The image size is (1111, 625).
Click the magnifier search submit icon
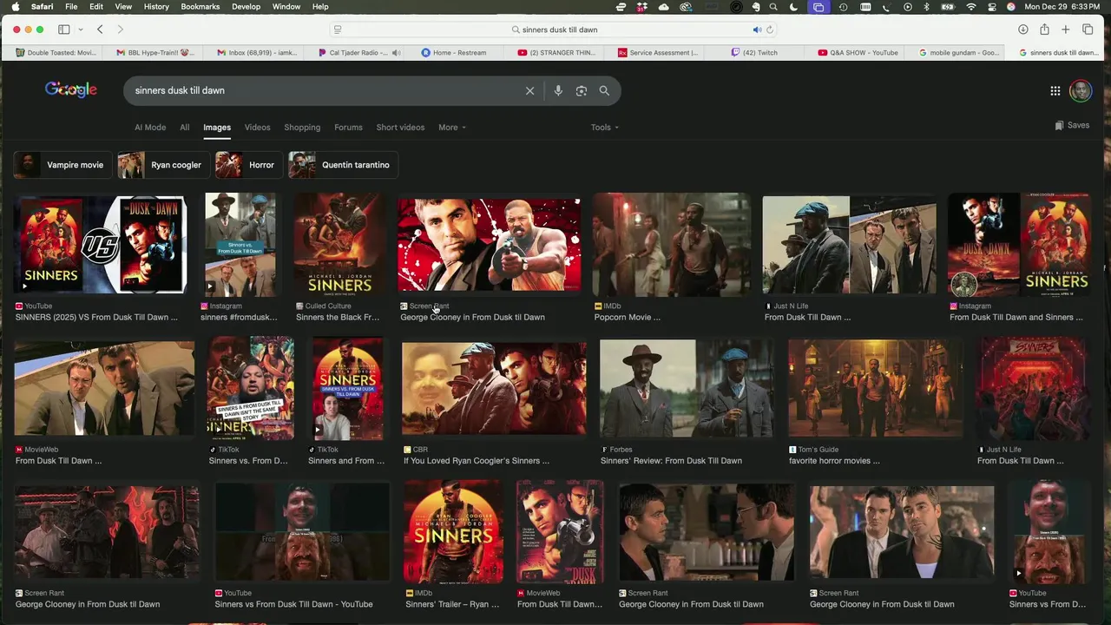click(604, 90)
